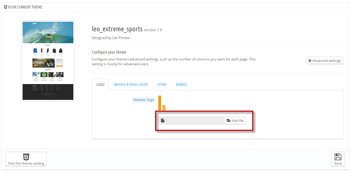Viewport: 351px width, 171px height.
Task: Save the theme configuration
Action: 338,159
